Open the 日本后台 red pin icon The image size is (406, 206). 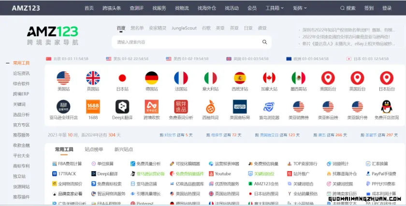click(387, 78)
